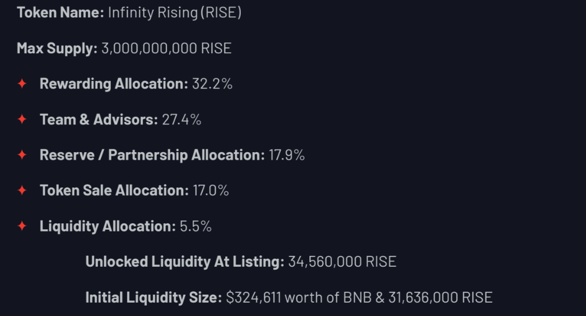Click the star bullet beside Token Sale Allocation
This screenshot has width=586, height=316.
point(22,190)
